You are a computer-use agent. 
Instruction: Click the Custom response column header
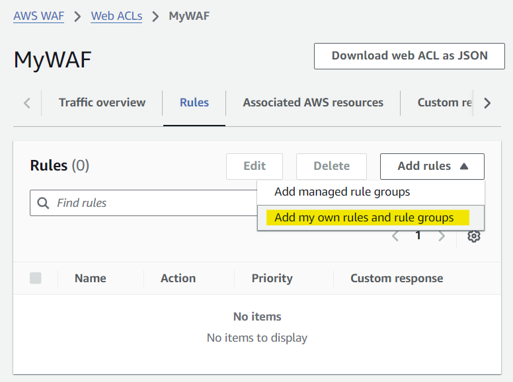pos(397,278)
